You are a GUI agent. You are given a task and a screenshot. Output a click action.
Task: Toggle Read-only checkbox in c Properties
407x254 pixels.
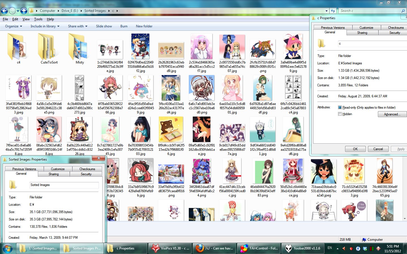tap(340, 108)
